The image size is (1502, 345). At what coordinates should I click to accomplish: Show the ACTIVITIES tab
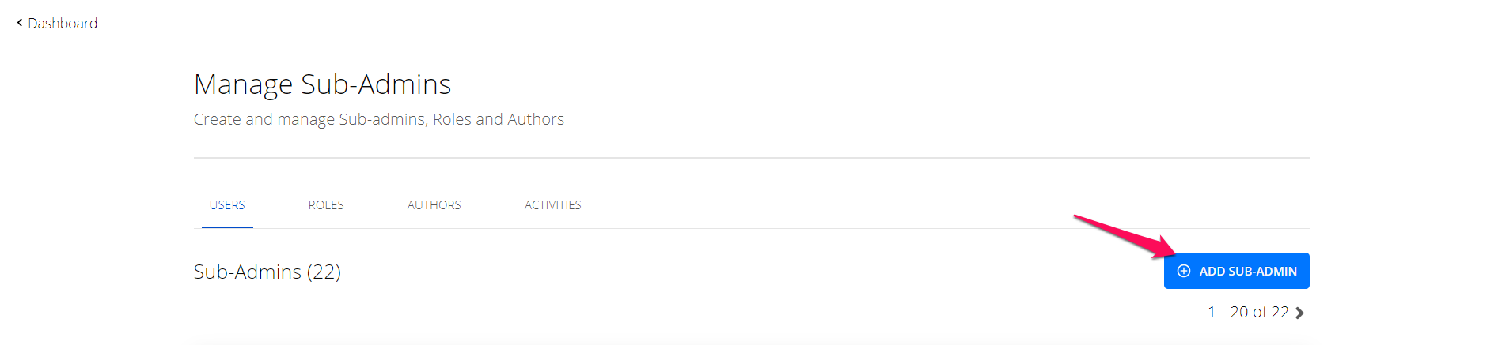pos(552,205)
